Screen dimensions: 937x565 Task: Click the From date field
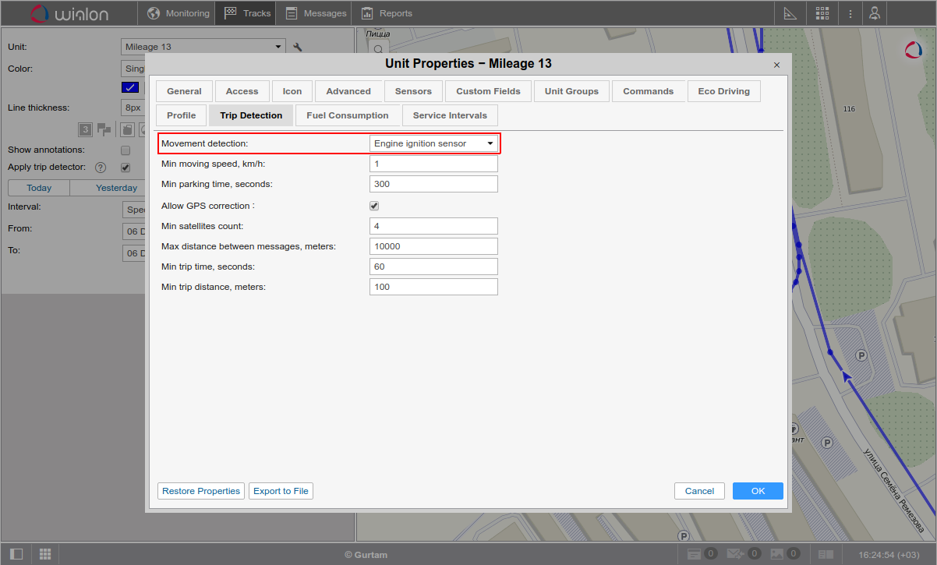coord(134,231)
